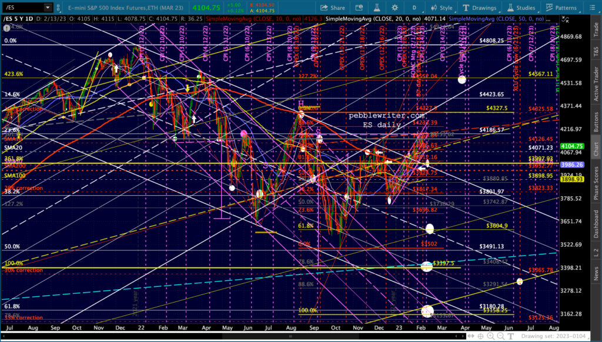Open the symbol selector dropdown arrow

click(48, 7)
